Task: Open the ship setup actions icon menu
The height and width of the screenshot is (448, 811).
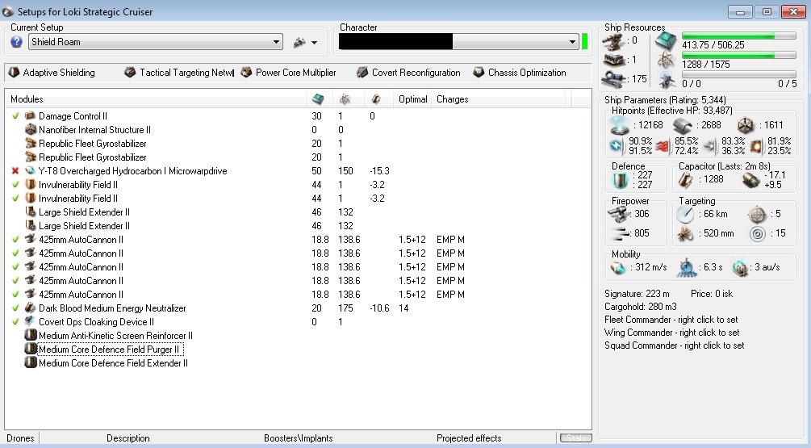Action: click(305, 43)
